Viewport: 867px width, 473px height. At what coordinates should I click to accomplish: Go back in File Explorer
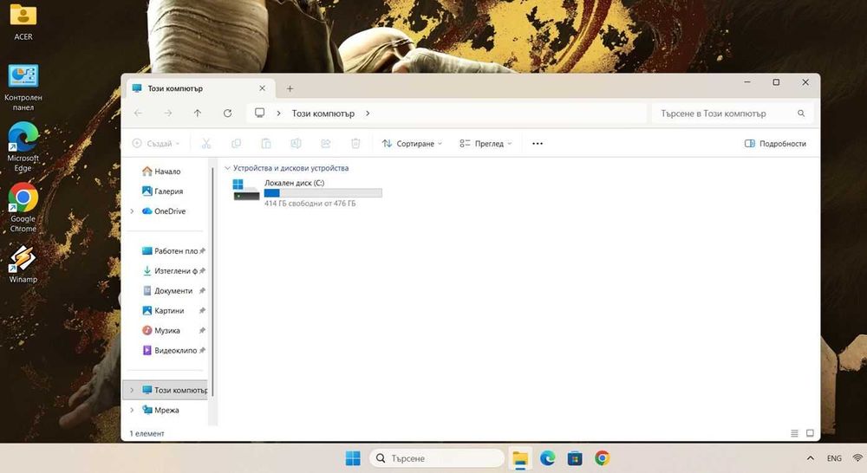tap(138, 113)
